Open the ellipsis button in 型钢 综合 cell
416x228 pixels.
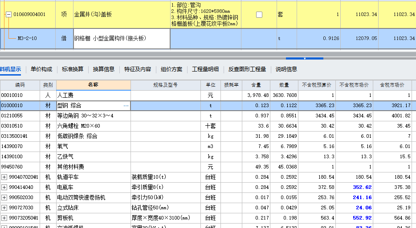[126, 106]
